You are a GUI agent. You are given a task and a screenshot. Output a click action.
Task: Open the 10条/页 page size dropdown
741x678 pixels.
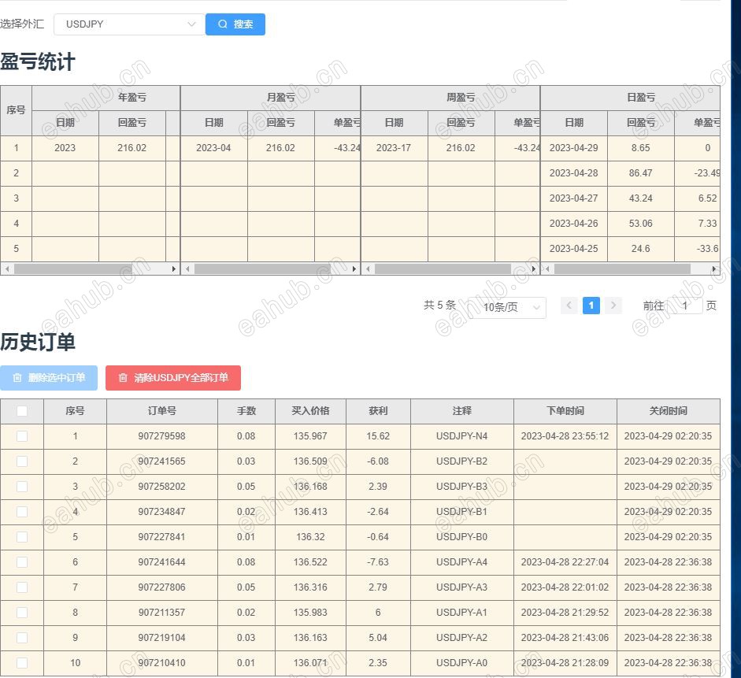click(508, 307)
